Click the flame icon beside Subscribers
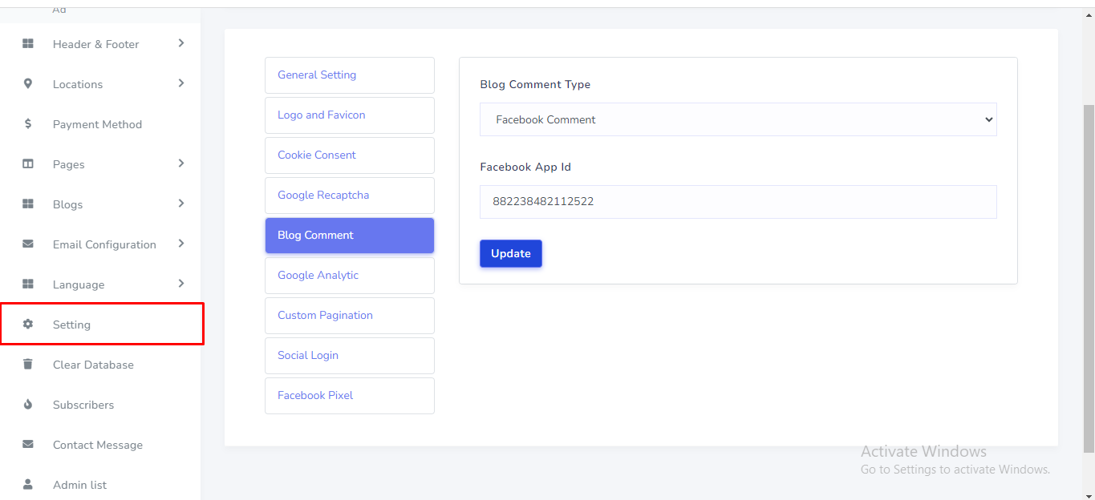The width and height of the screenshot is (1095, 500). click(x=28, y=405)
